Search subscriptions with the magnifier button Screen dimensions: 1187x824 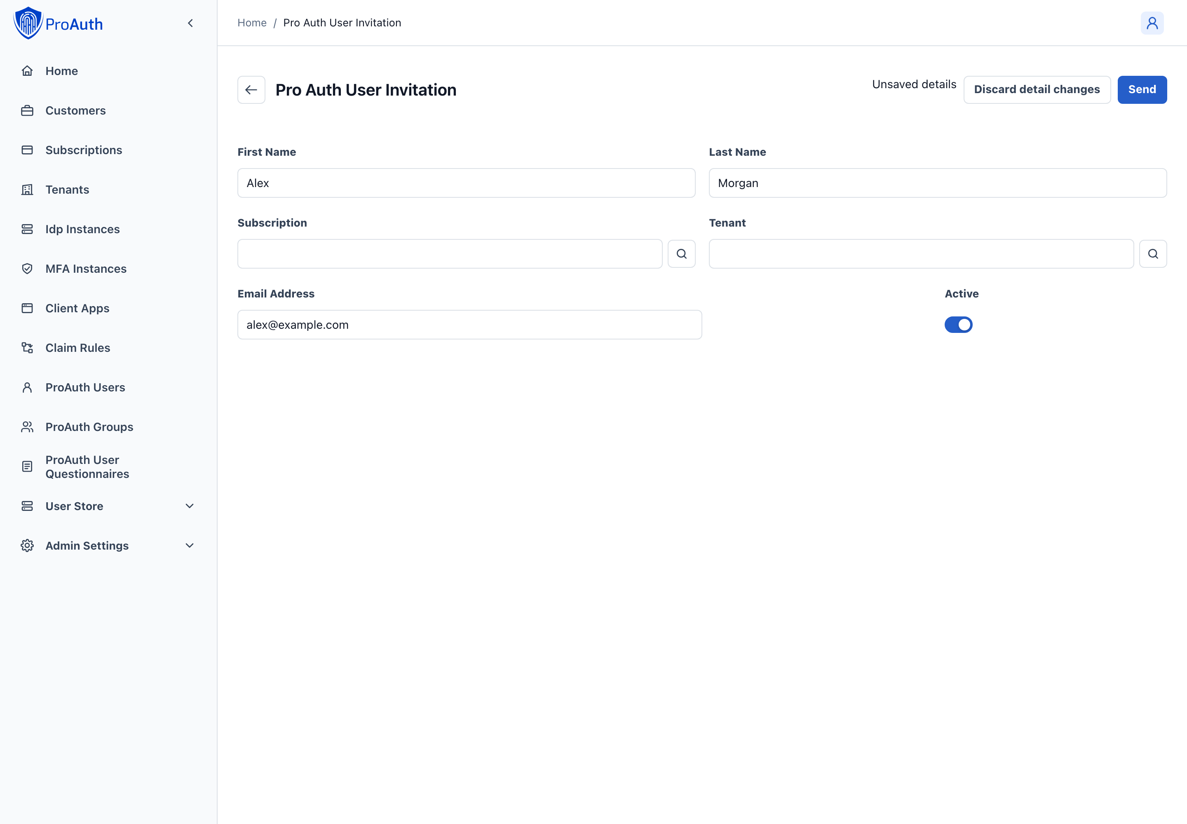(x=681, y=254)
